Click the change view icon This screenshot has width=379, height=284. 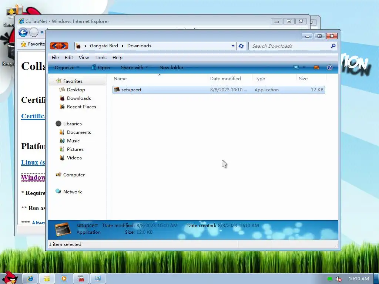[x=296, y=67]
